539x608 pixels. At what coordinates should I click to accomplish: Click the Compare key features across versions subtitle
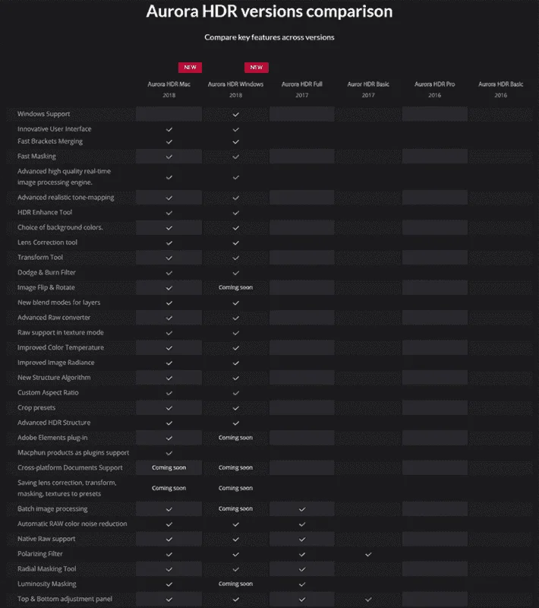pyautogui.click(x=269, y=37)
